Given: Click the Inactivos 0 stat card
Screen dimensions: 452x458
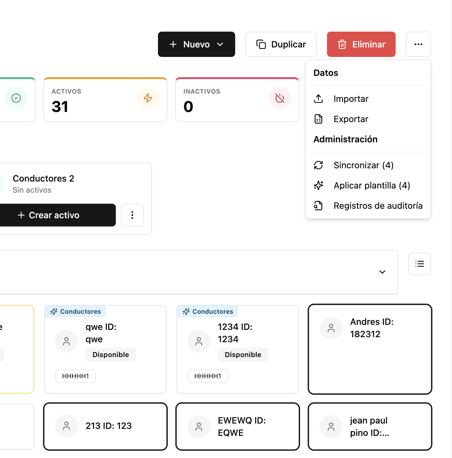Looking at the screenshot, I should [237, 100].
